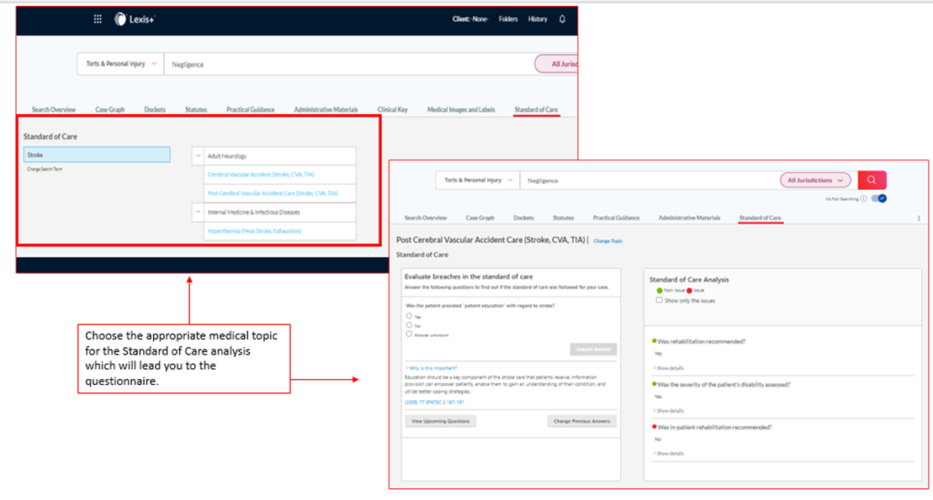The width and height of the screenshot is (933, 500).
Task: Open Client: -None- in the dark header
Action: click(470, 19)
